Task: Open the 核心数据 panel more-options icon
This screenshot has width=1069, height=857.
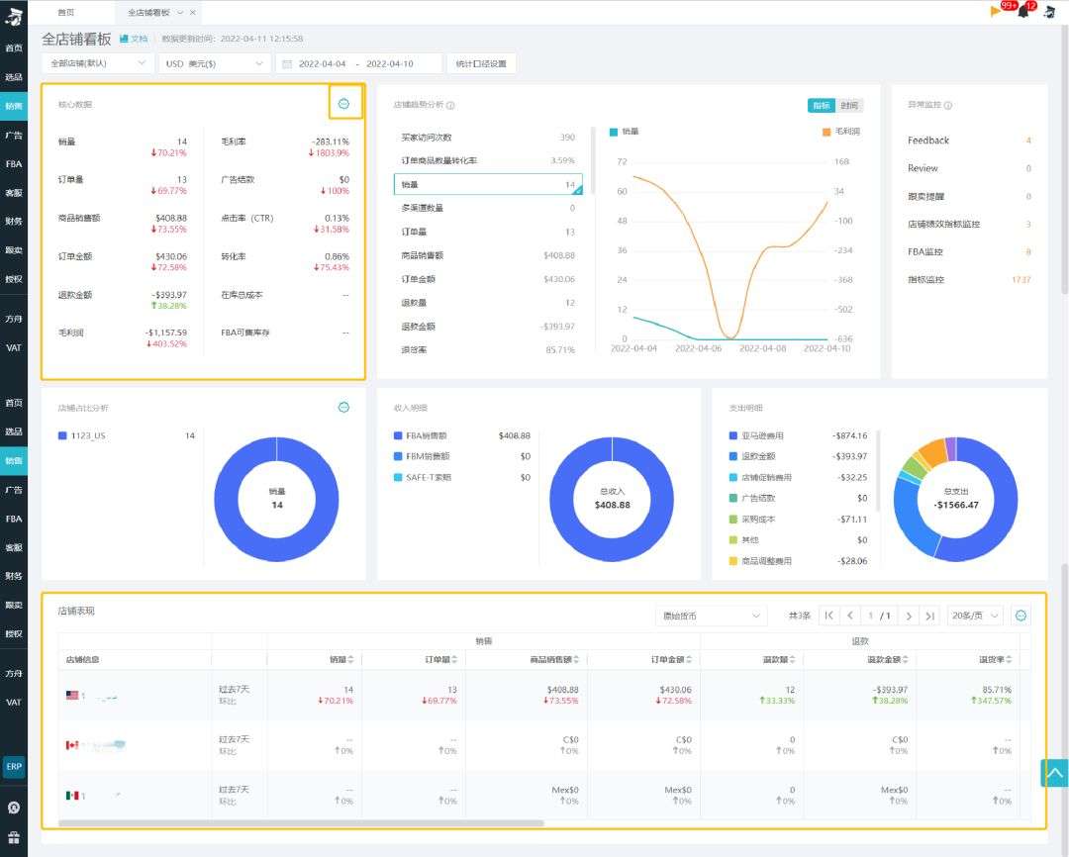Action: (343, 104)
